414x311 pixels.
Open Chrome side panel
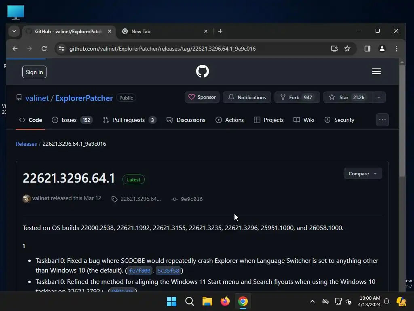[367, 49]
